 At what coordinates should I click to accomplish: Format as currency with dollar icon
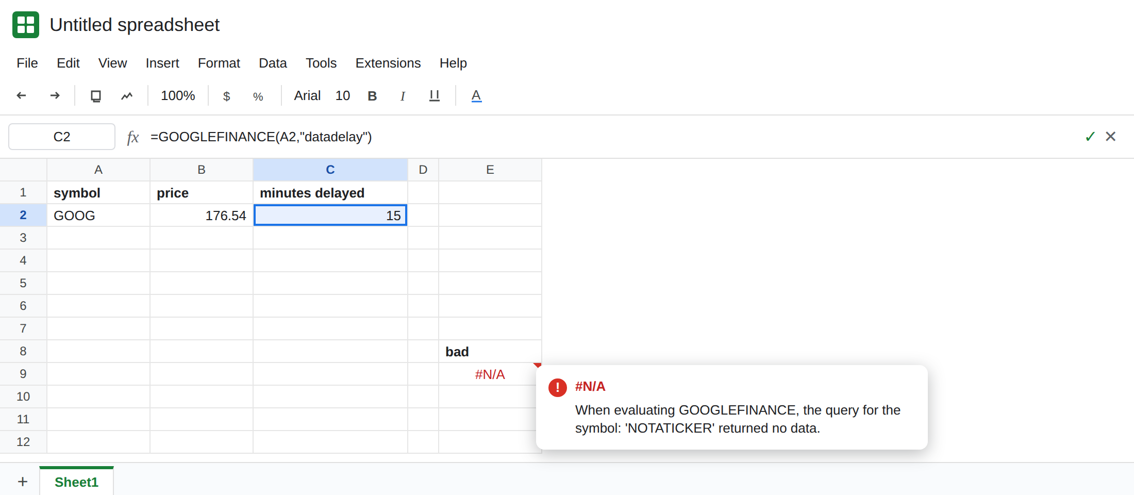(x=226, y=96)
